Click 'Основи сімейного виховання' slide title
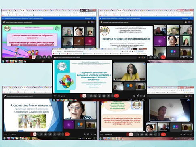Screen dimensions: 196x147 pos(32,105)
